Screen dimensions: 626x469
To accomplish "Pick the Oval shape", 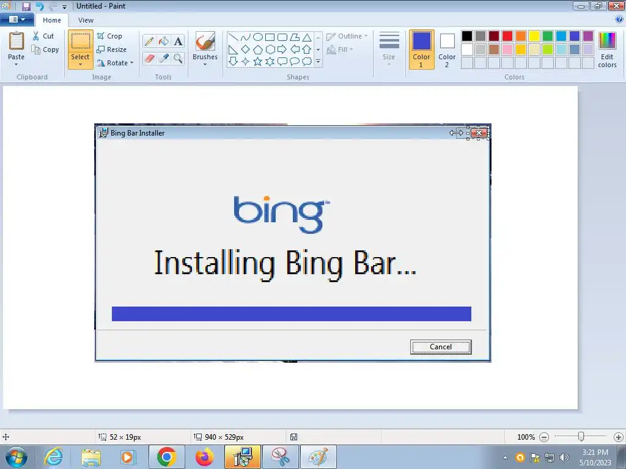I will pos(258,37).
